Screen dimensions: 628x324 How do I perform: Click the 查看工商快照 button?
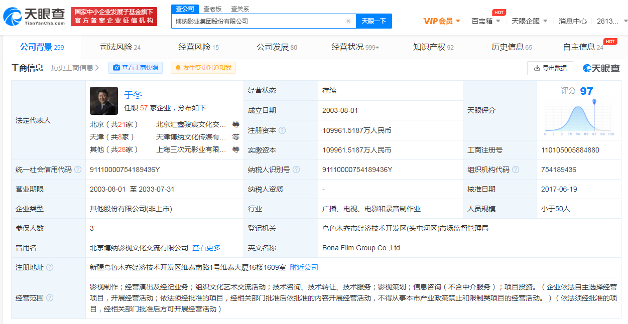pos(136,68)
